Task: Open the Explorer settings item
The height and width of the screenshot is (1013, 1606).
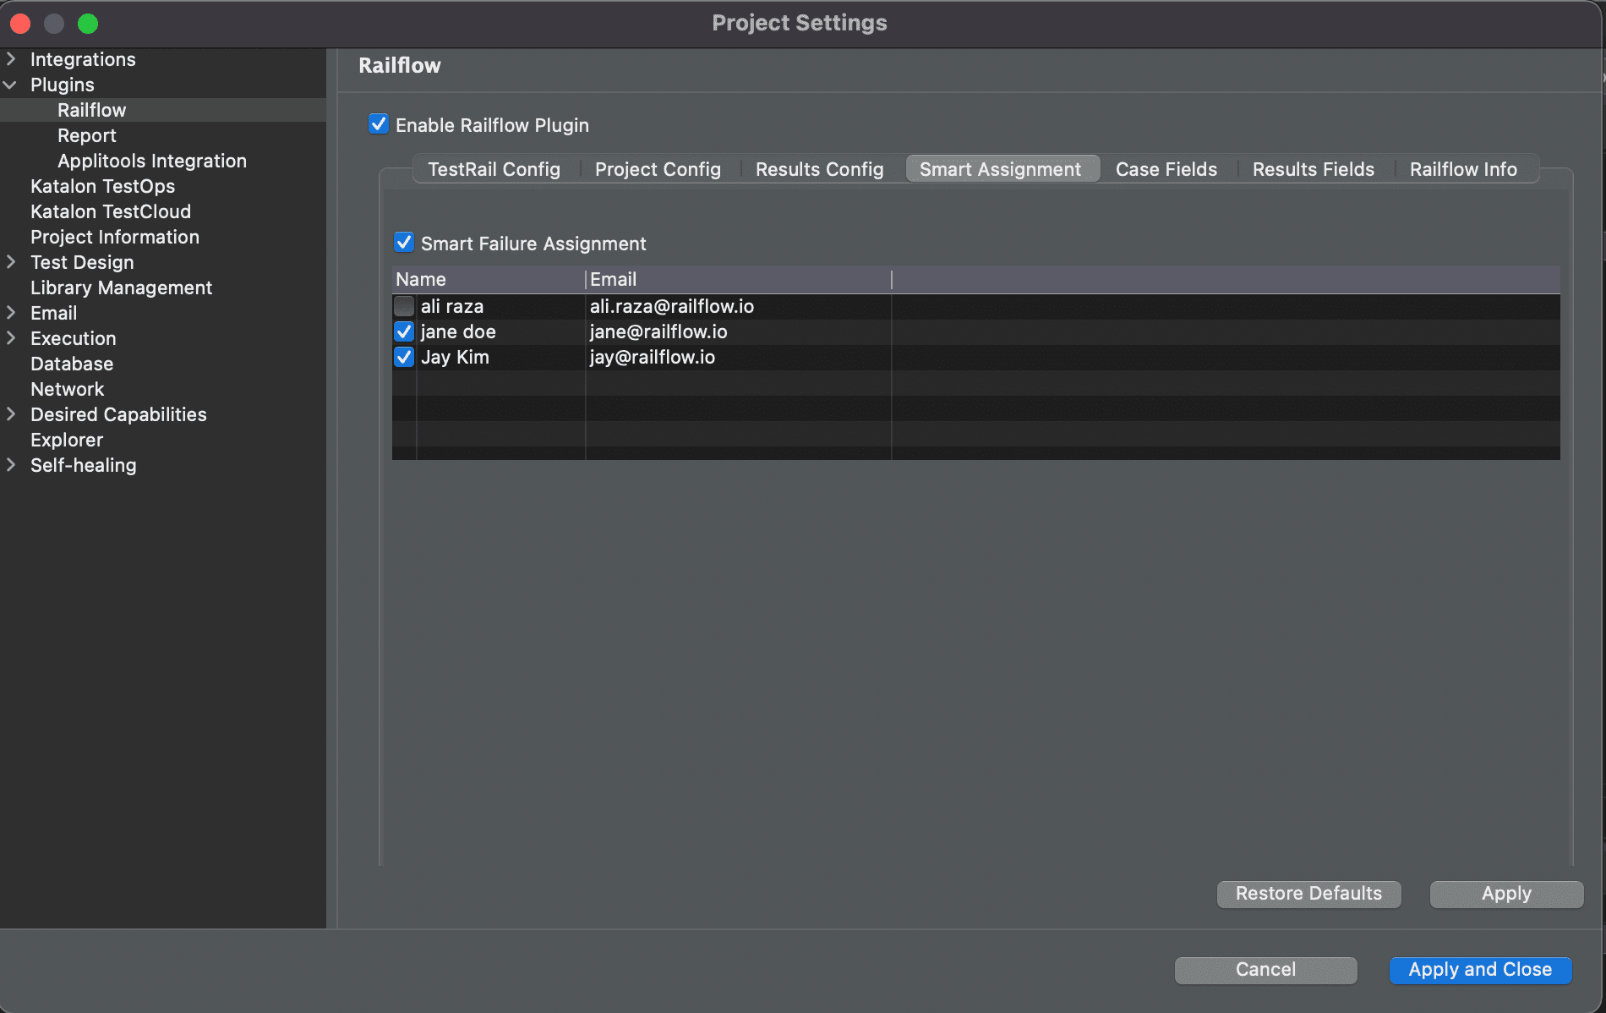Action: 67,440
